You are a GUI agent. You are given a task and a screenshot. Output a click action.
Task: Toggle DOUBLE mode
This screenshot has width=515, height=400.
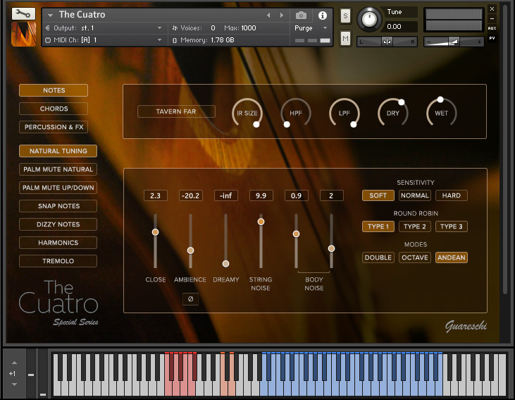tap(378, 257)
